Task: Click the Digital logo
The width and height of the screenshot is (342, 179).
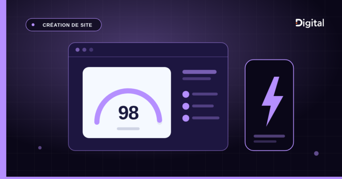Action: pyautogui.click(x=309, y=23)
